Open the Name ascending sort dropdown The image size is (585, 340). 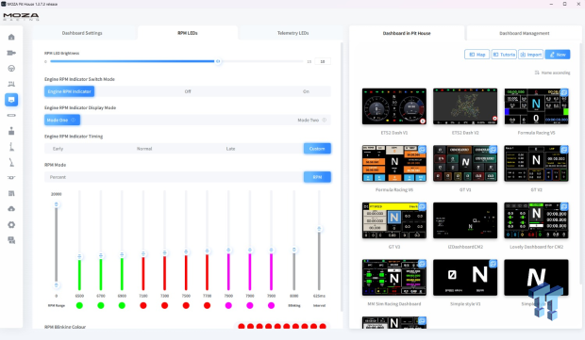[x=552, y=73]
